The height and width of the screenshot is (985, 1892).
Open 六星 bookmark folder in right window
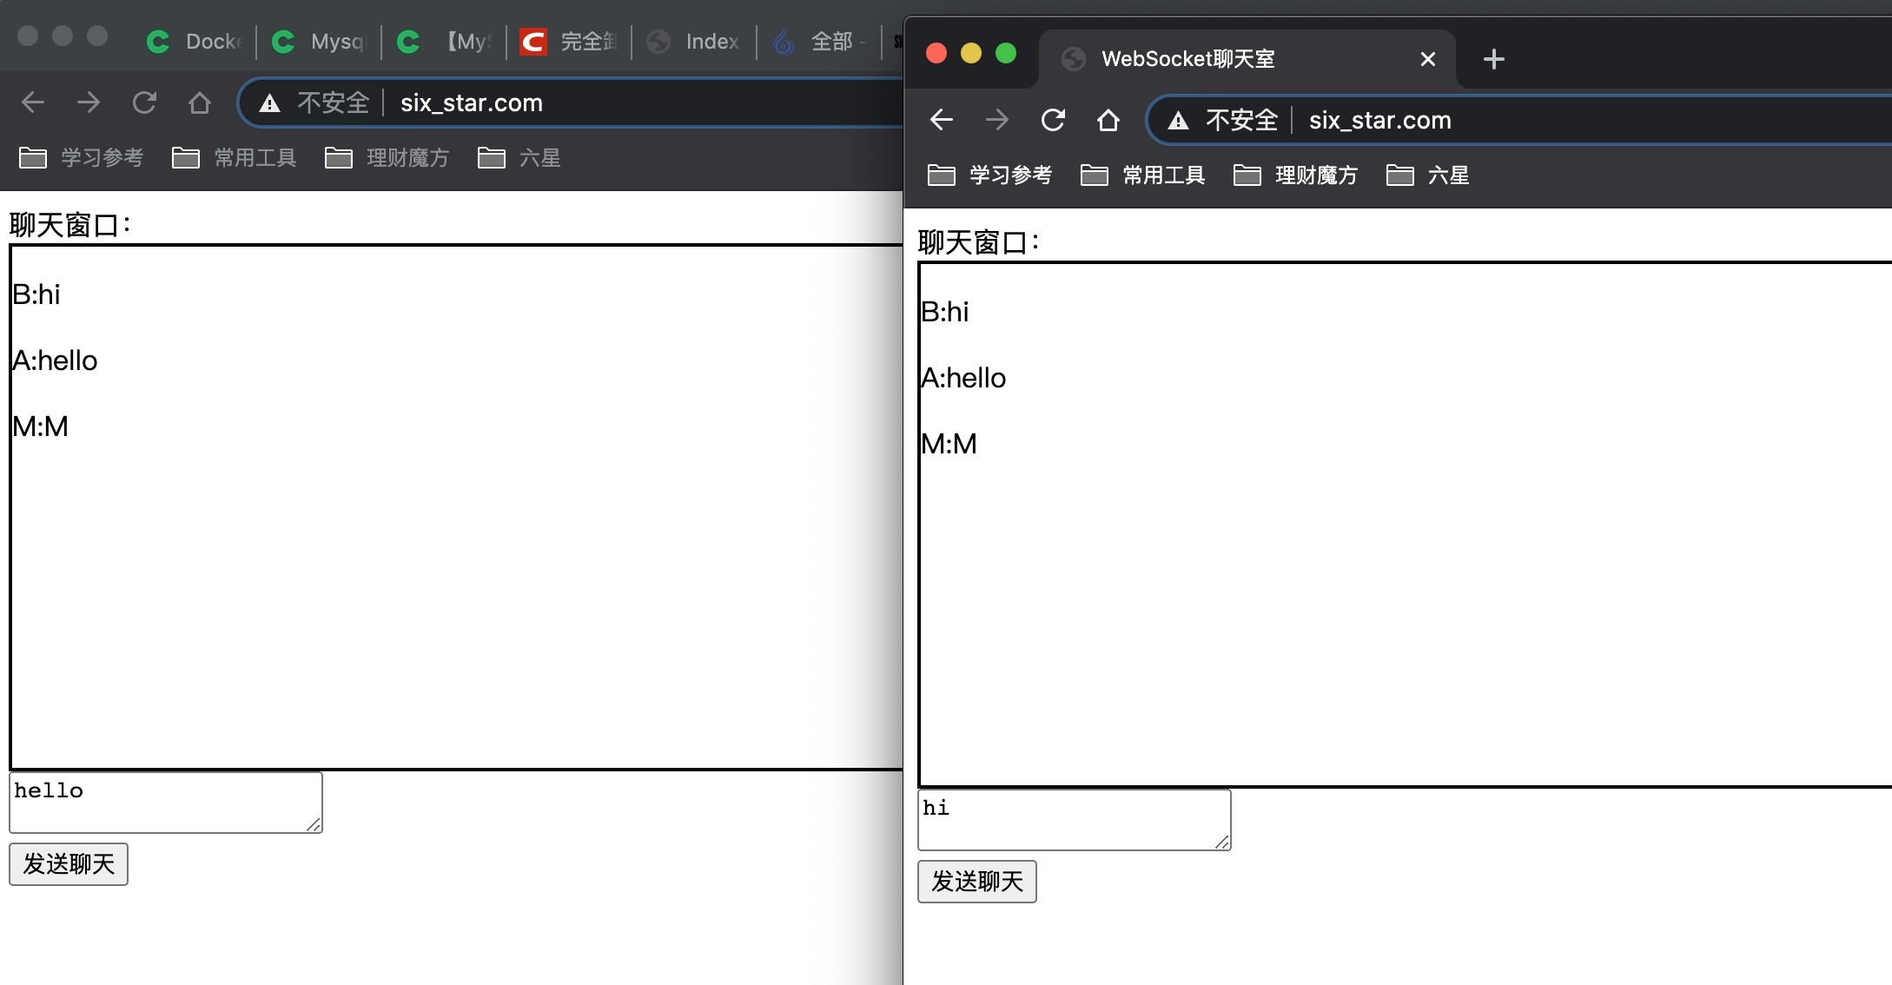coord(1428,175)
